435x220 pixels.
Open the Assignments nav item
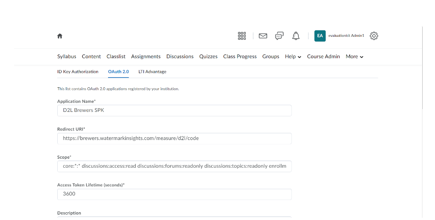pyautogui.click(x=146, y=56)
